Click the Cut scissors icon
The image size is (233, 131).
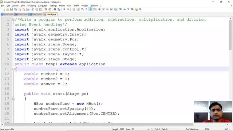coord(32,9)
